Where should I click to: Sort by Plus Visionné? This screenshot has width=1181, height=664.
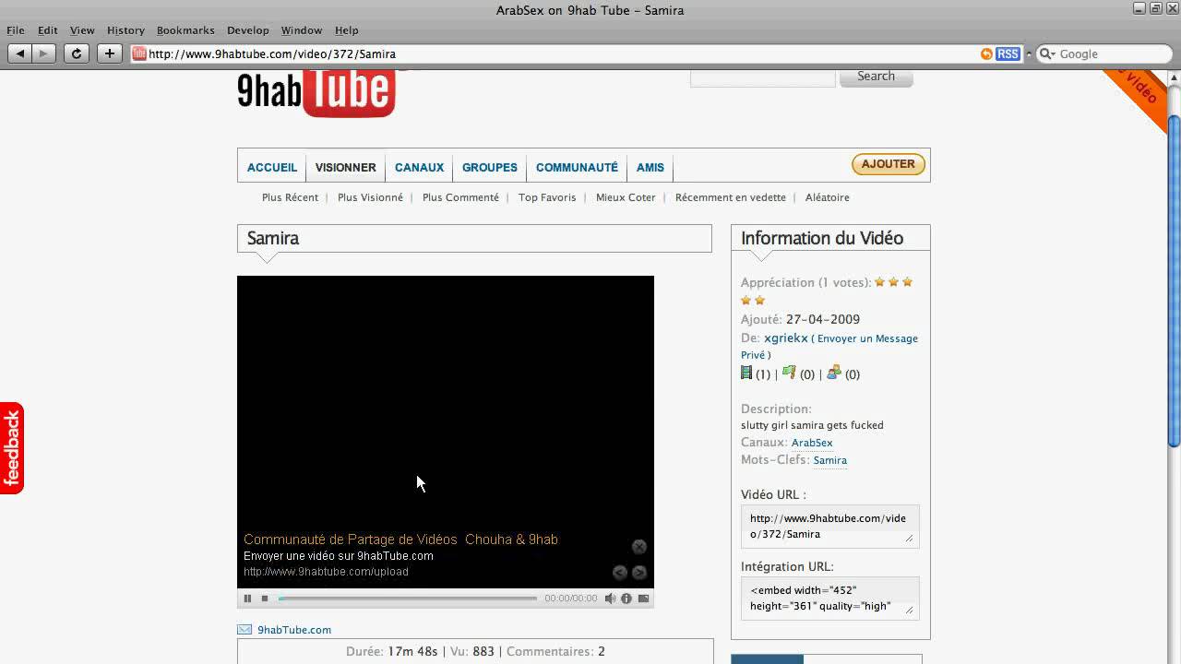point(370,197)
